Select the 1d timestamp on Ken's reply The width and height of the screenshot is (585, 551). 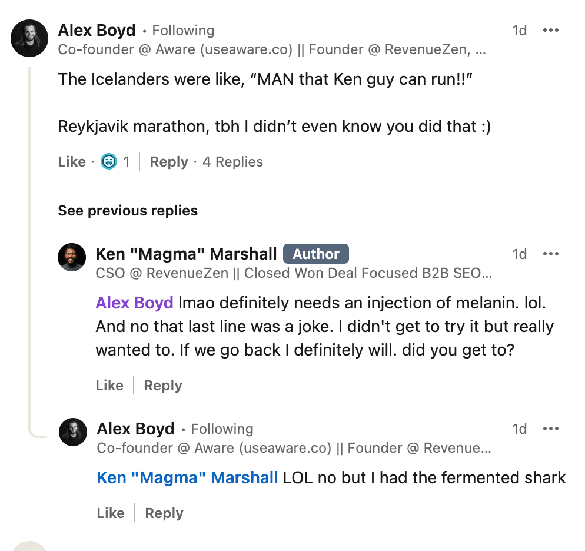click(520, 254)
